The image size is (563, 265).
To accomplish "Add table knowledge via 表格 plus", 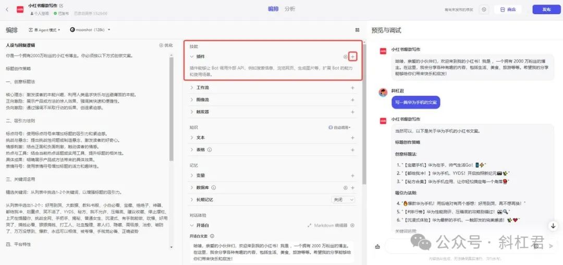I will [x=352, y=150].
